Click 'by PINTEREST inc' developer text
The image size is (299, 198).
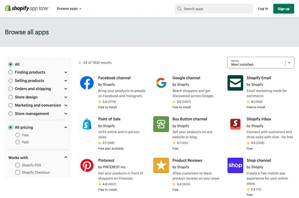pyautogui.click(x=112, y=167)
